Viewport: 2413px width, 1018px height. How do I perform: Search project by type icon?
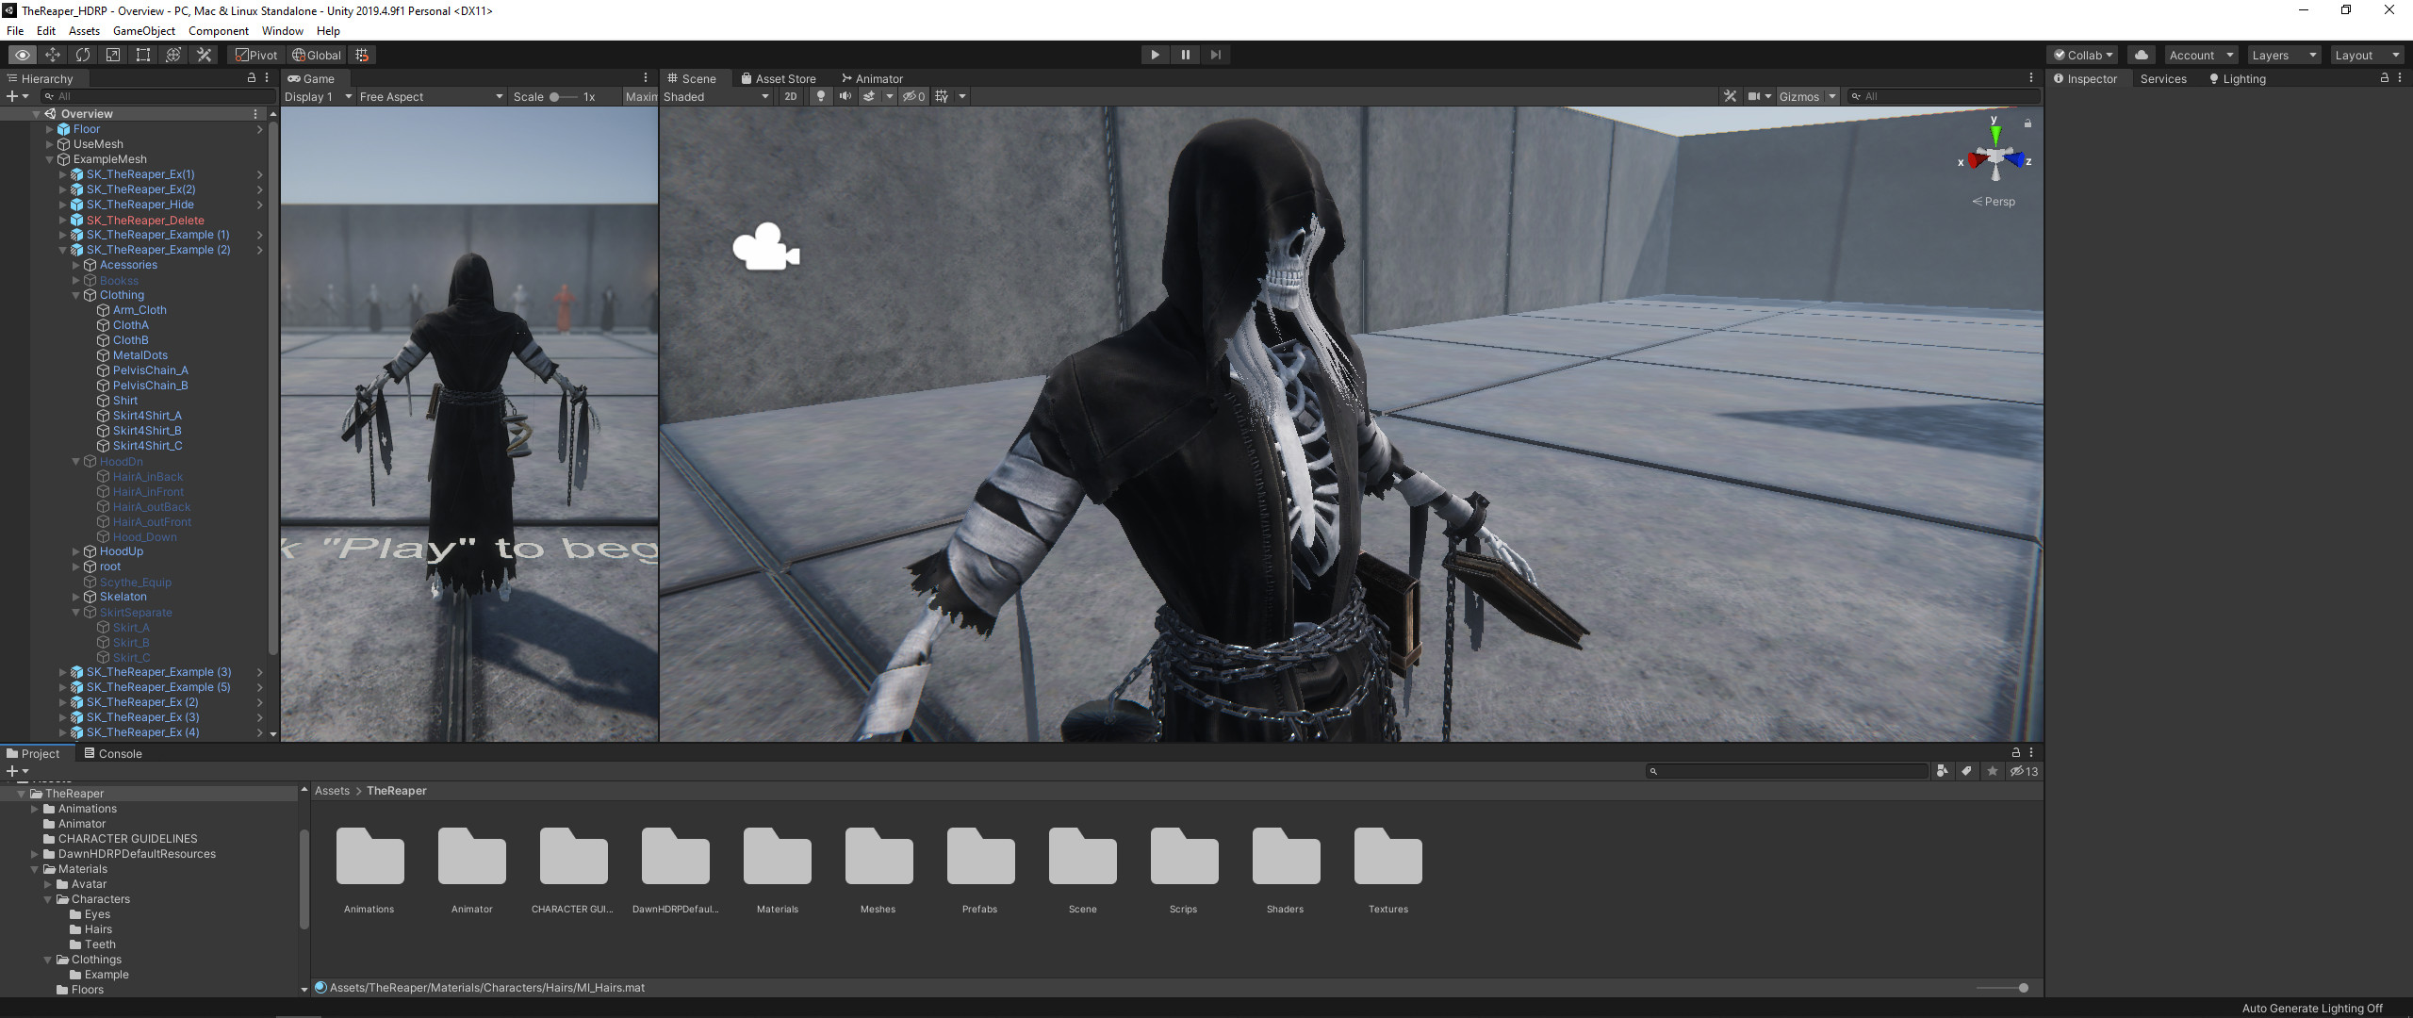(1942, 771)
